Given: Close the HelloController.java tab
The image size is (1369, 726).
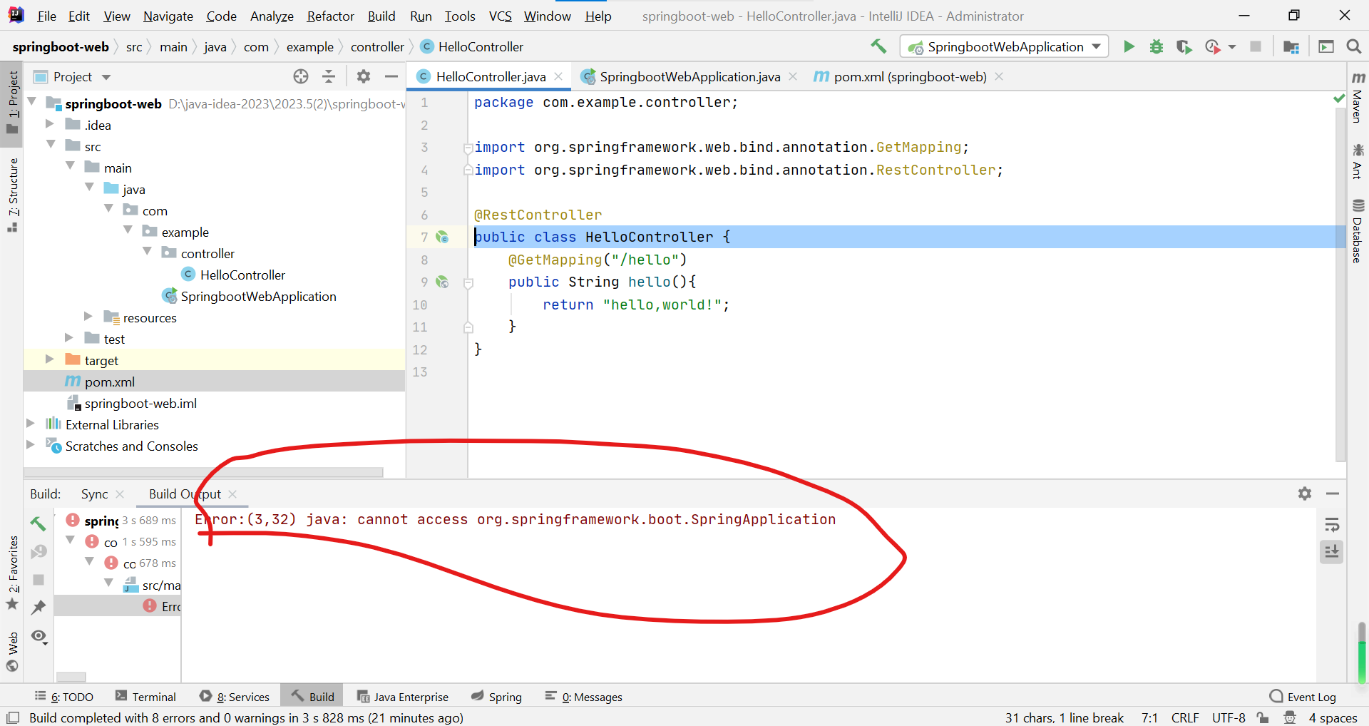Looking at the screenshot, I should 558,76.
